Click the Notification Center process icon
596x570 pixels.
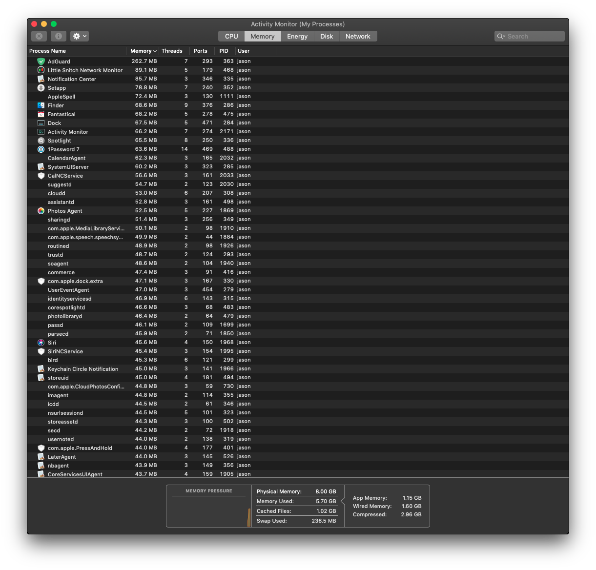tap(41, 79)
